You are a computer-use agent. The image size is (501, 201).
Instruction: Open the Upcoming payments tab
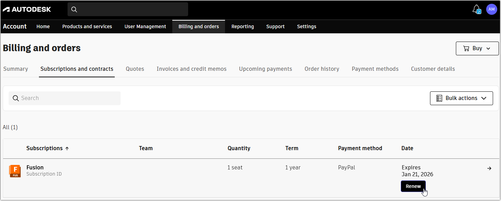coord(266,69)
